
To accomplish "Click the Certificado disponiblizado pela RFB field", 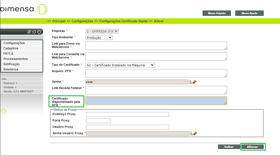I will (156, 101).
